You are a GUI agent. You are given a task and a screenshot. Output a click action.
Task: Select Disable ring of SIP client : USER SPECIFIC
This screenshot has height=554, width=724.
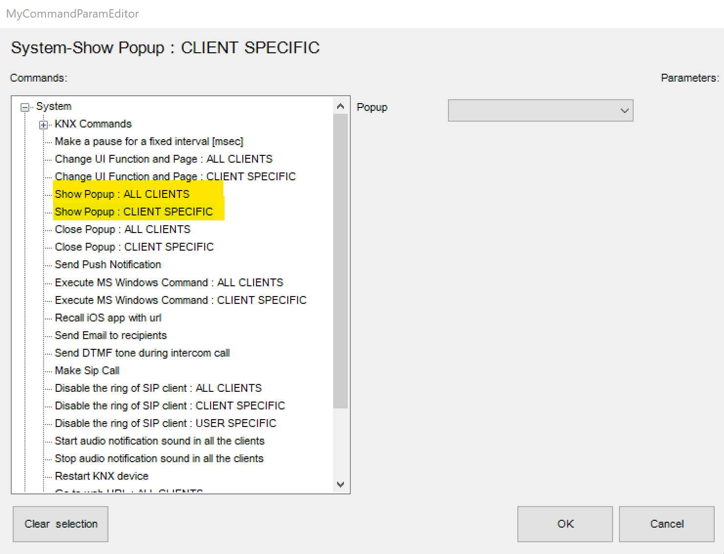pyautogui.click(x=166, y=424)
